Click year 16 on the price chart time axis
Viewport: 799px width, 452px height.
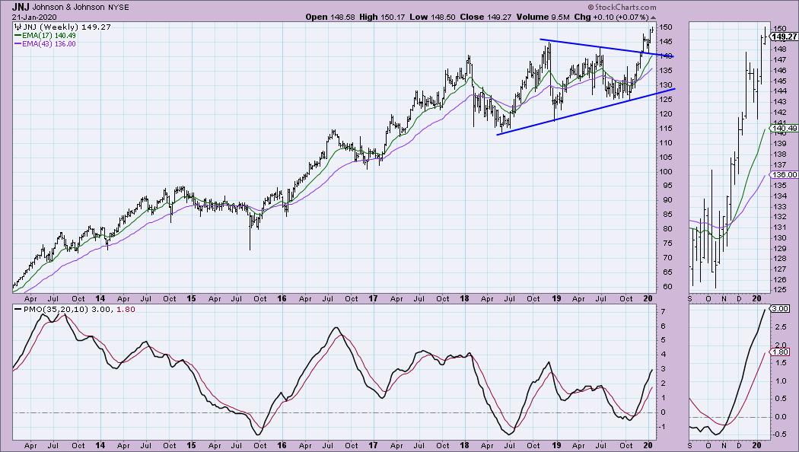(282, 298)
